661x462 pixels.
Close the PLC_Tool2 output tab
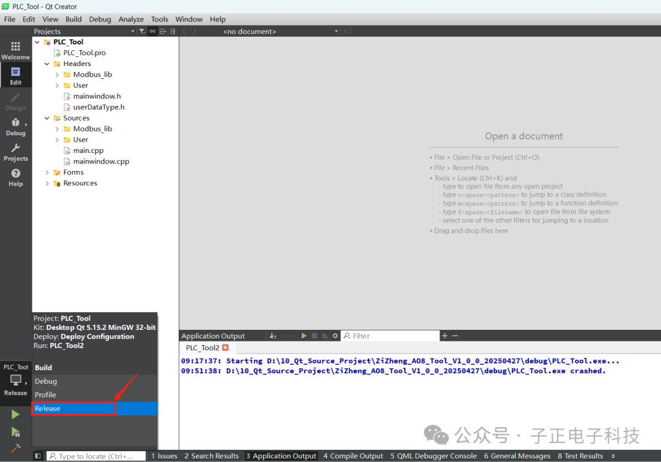(x=225, y=348)
